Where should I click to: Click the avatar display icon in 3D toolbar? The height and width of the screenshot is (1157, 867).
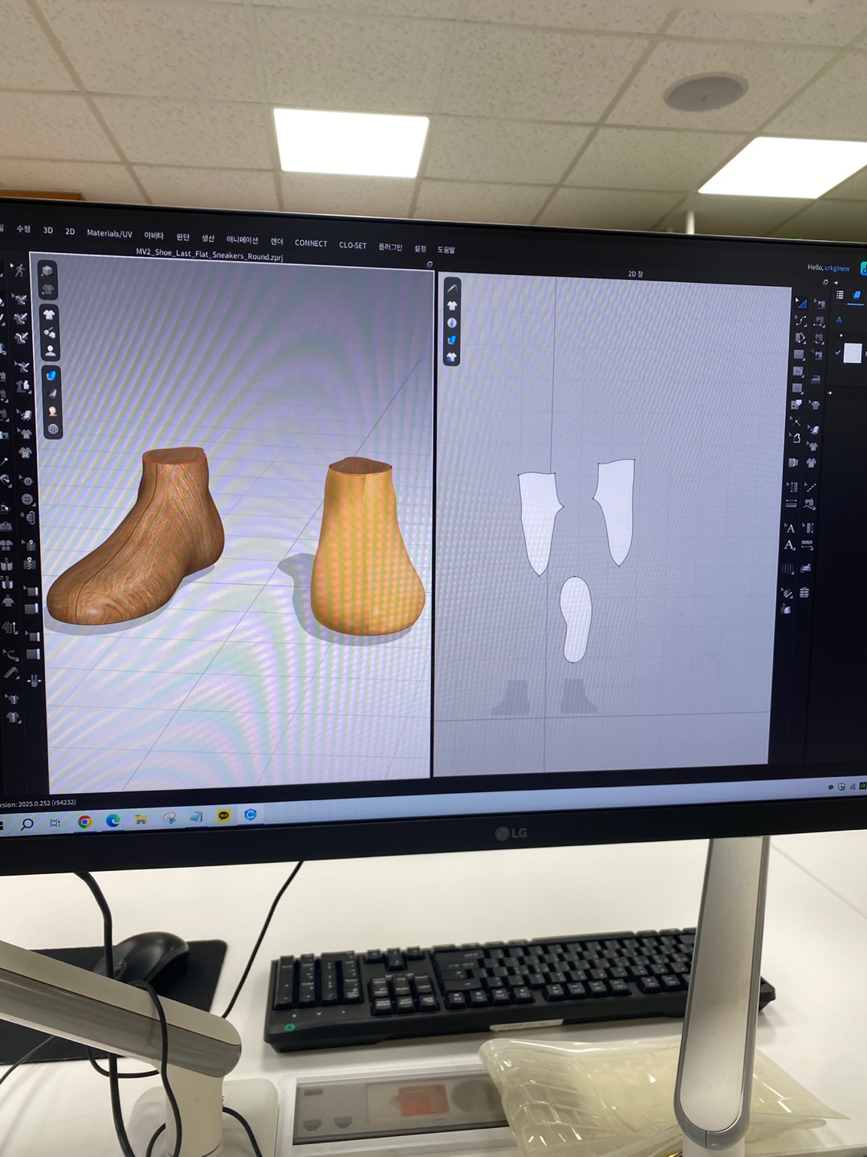tap(50, 351)
